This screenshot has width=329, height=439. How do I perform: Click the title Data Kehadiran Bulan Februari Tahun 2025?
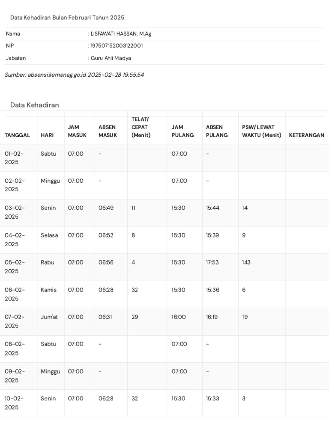point(67,18)
